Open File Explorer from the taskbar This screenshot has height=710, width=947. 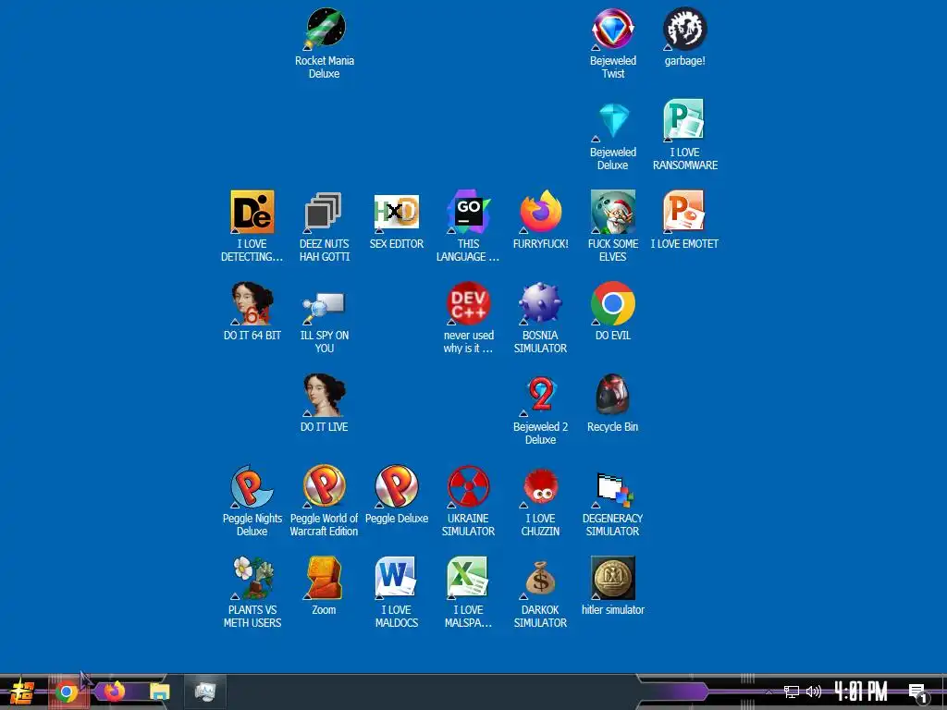[x=159, y=692]
